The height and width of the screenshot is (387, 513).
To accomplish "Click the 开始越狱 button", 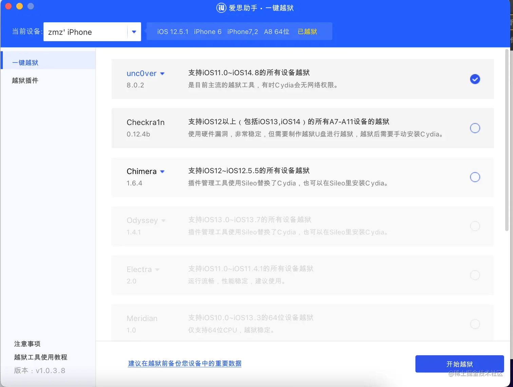I will tap(459, 364).
